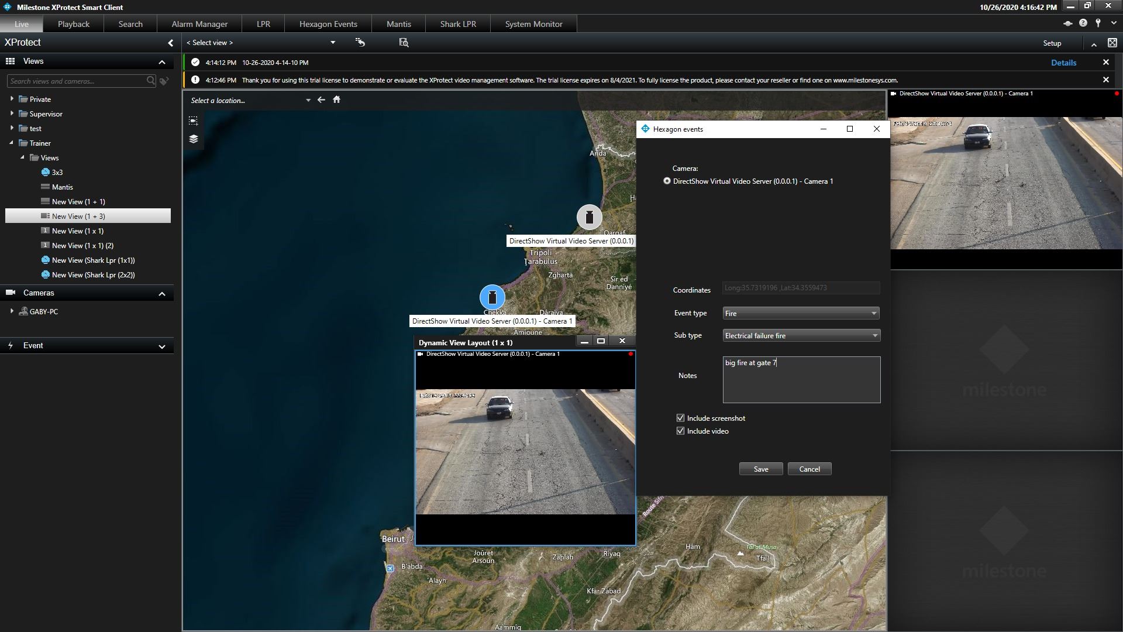Open the System Monitor tab
This screenshot has width=1123, height=632.
(x=533, y=24)
